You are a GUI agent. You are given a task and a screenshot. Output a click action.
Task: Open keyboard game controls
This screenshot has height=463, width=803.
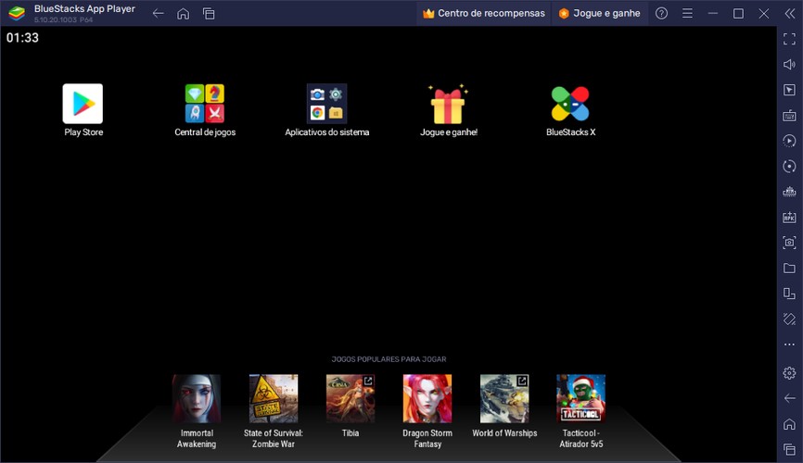click(789, 116)
